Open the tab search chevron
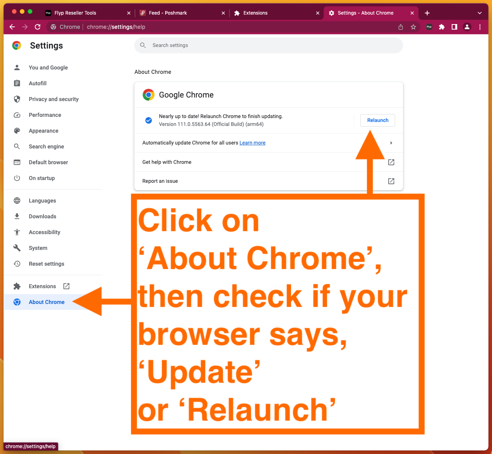This screenshot has width=492, height=454. coord(480,13)
